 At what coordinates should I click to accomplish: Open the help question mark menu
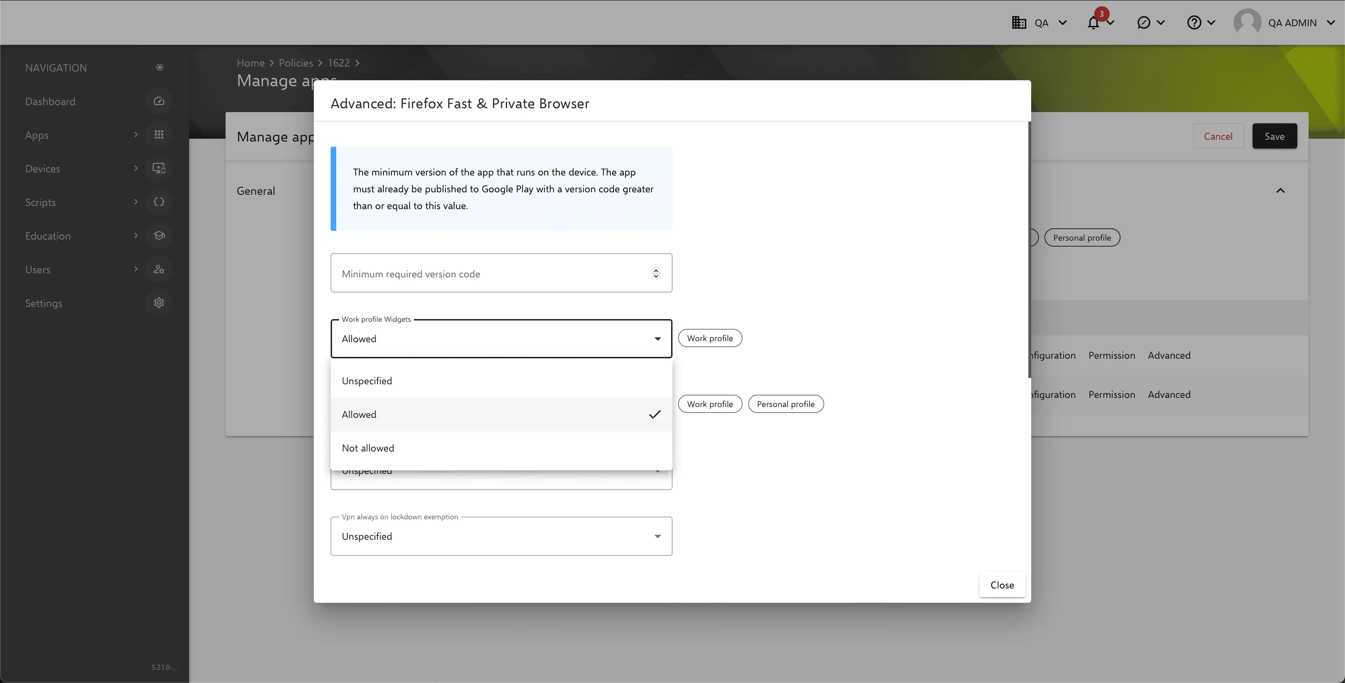(1194, 22)
